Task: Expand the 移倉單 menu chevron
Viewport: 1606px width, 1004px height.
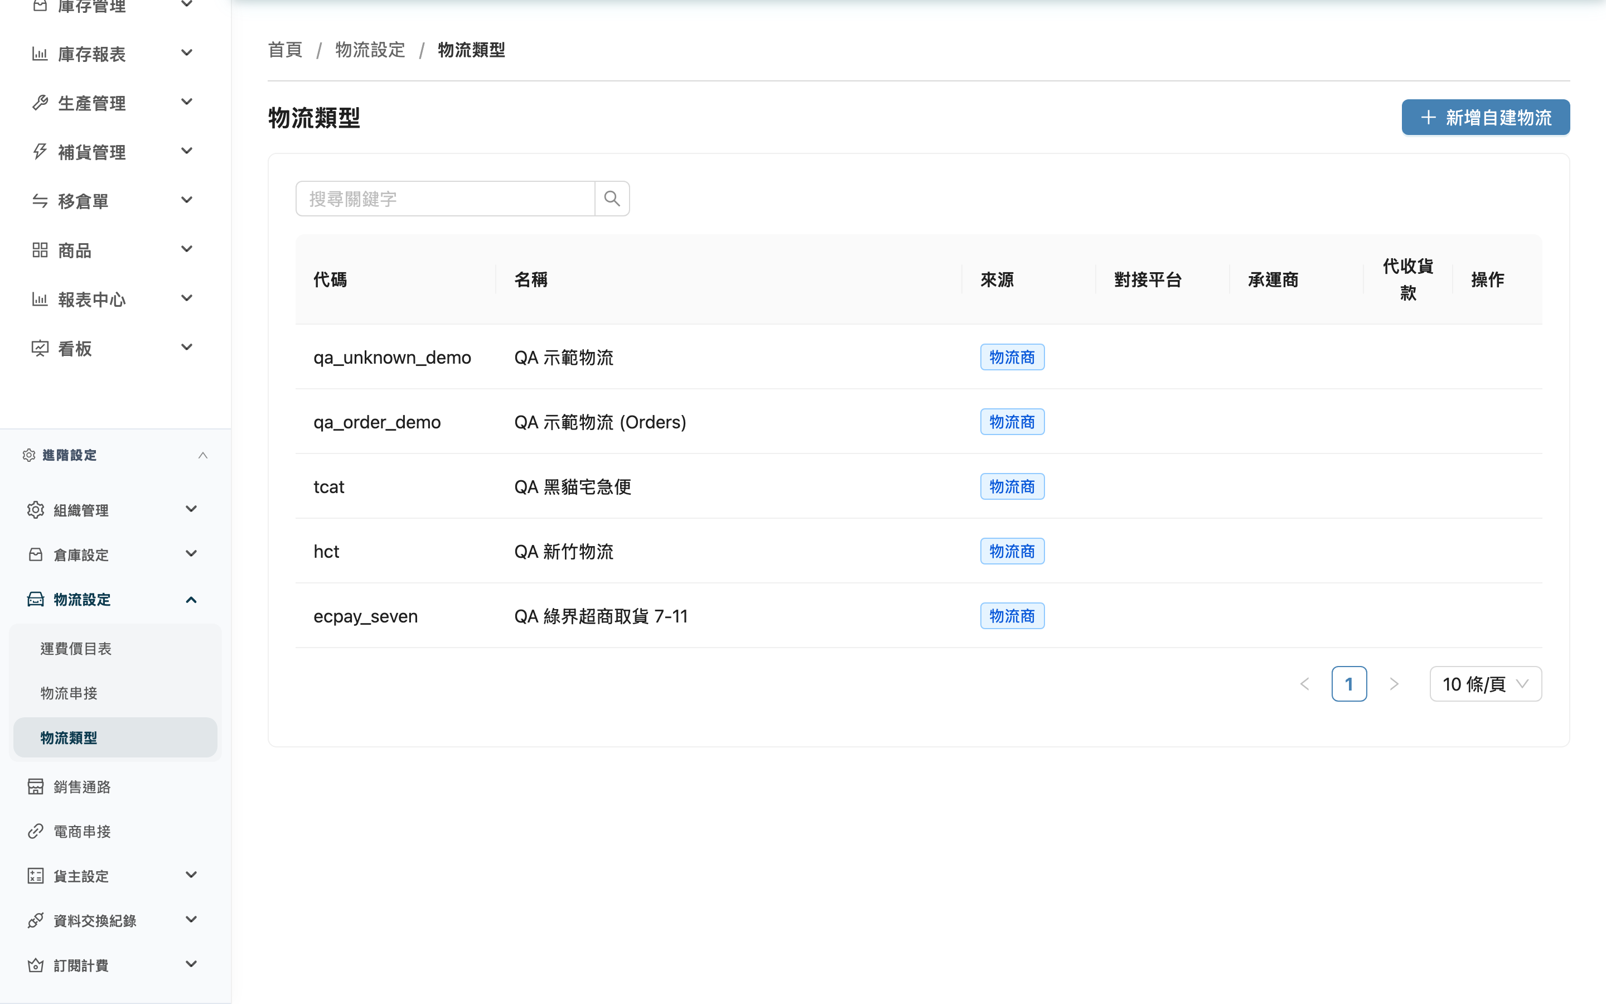Action: point(187,200)
